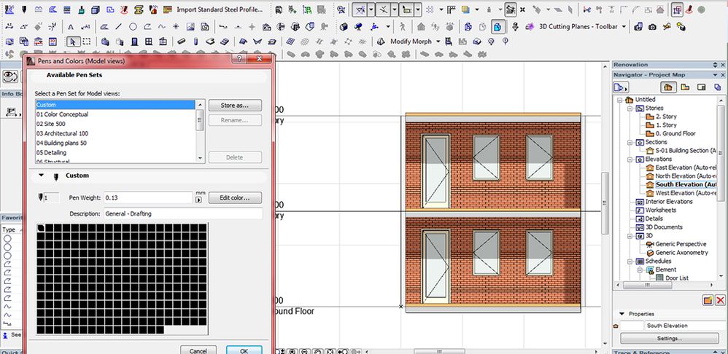Select the Arrow selection tool
This screenshot has height=354, width=728.
coord(74,42)
